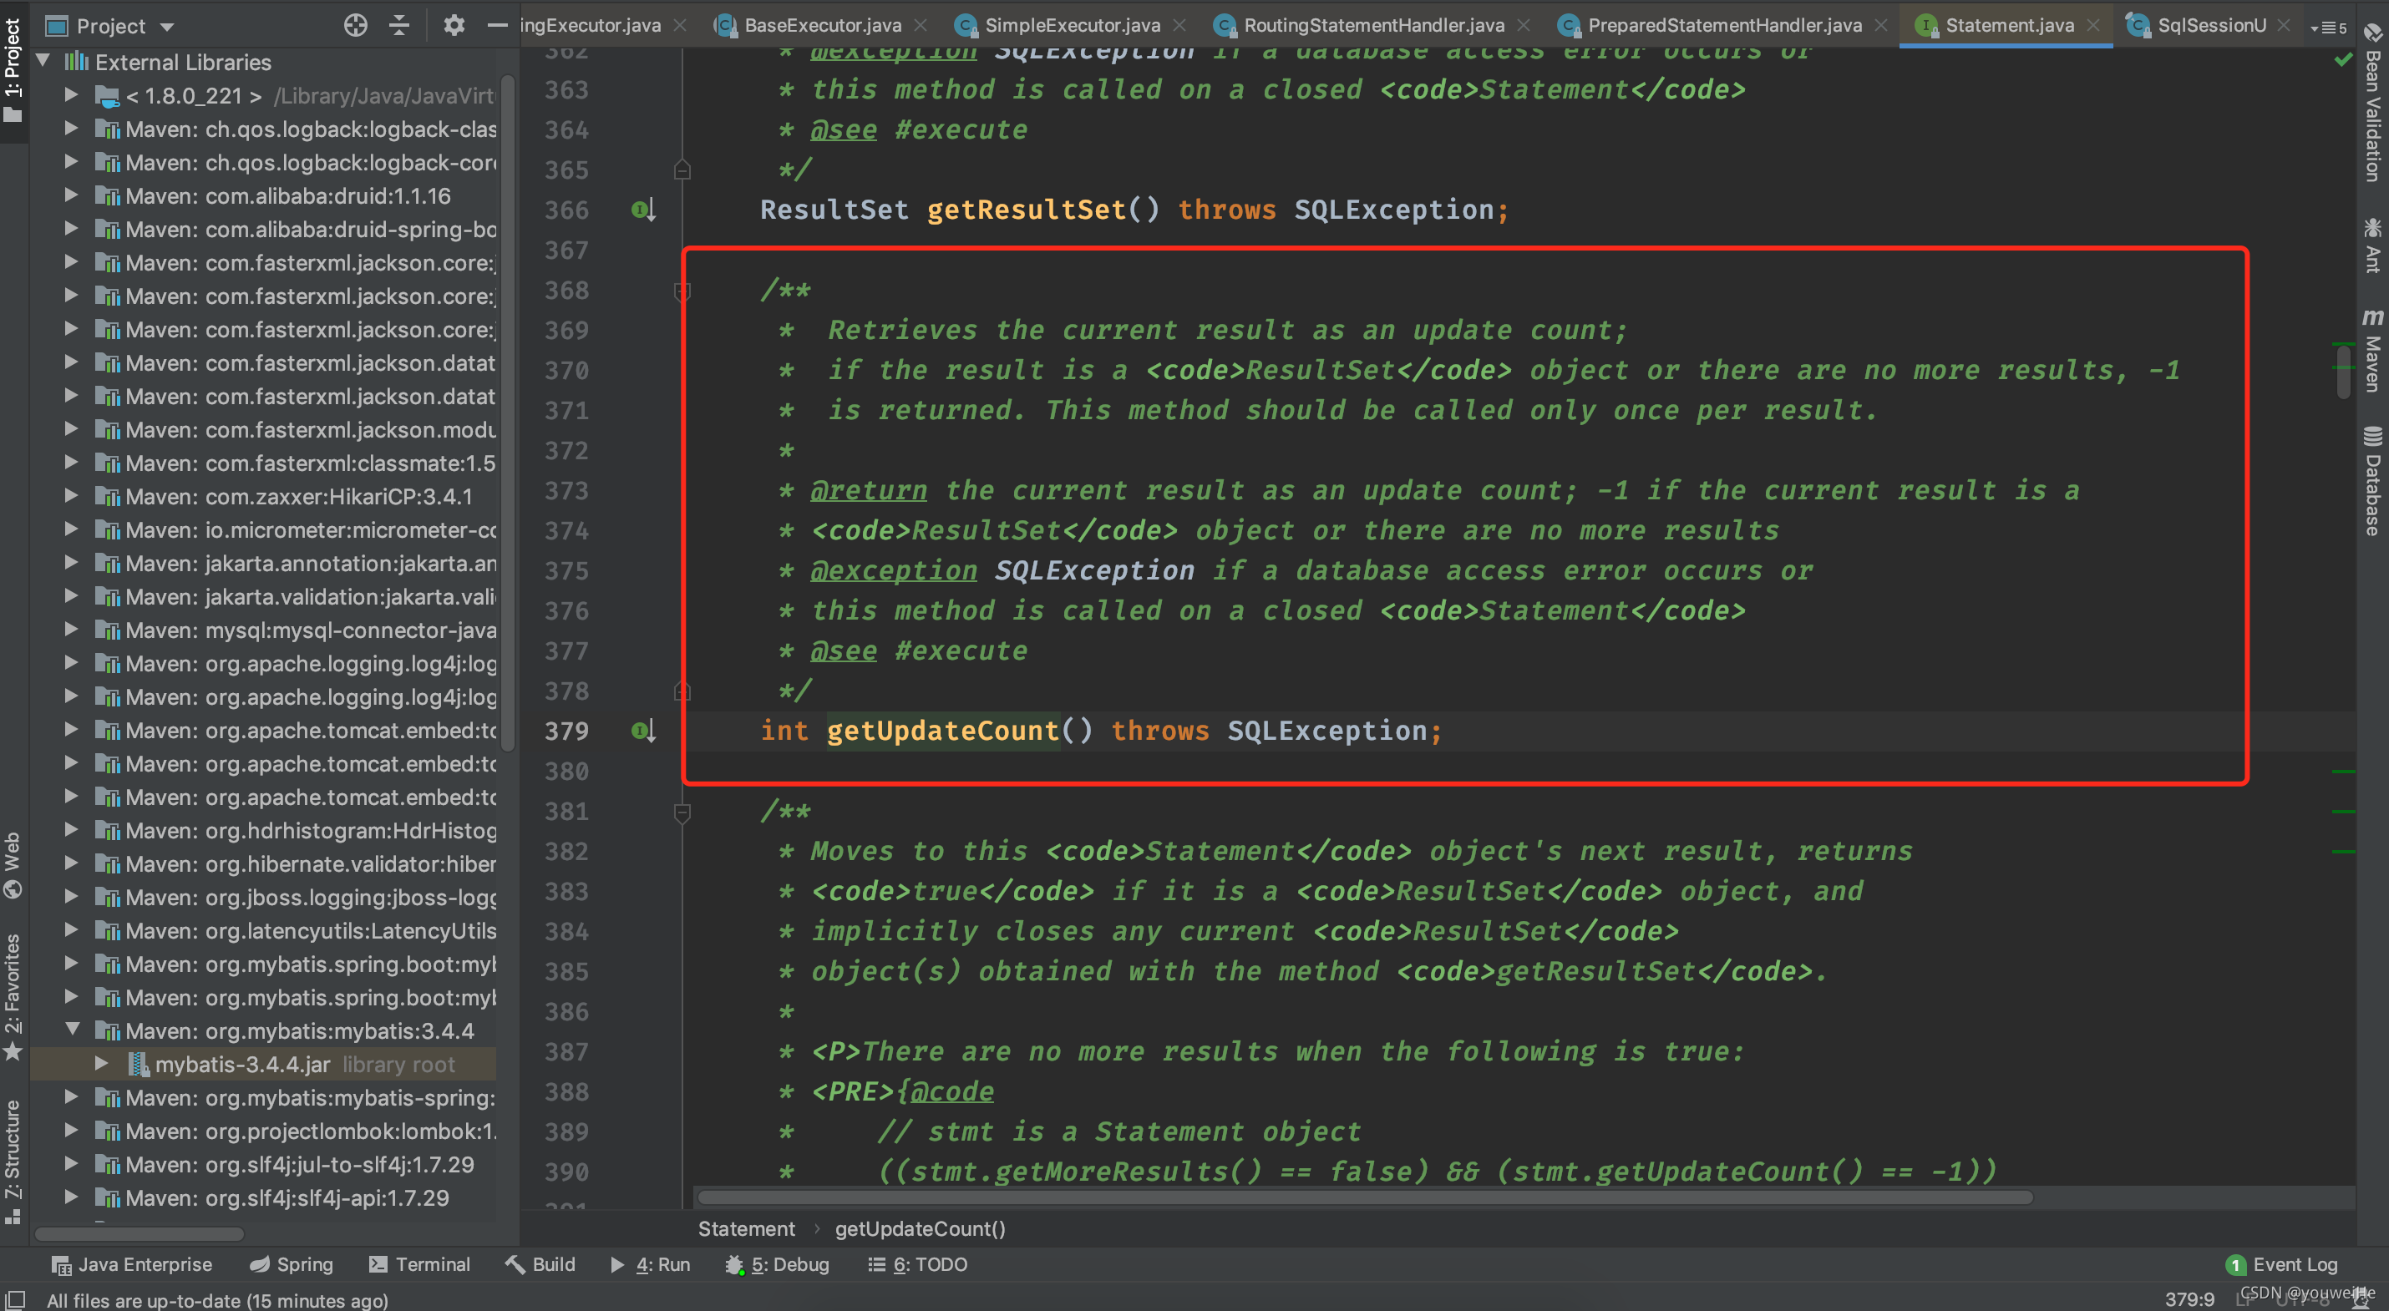Switch to SqlSessionU tab

(x=2211, y=25)
